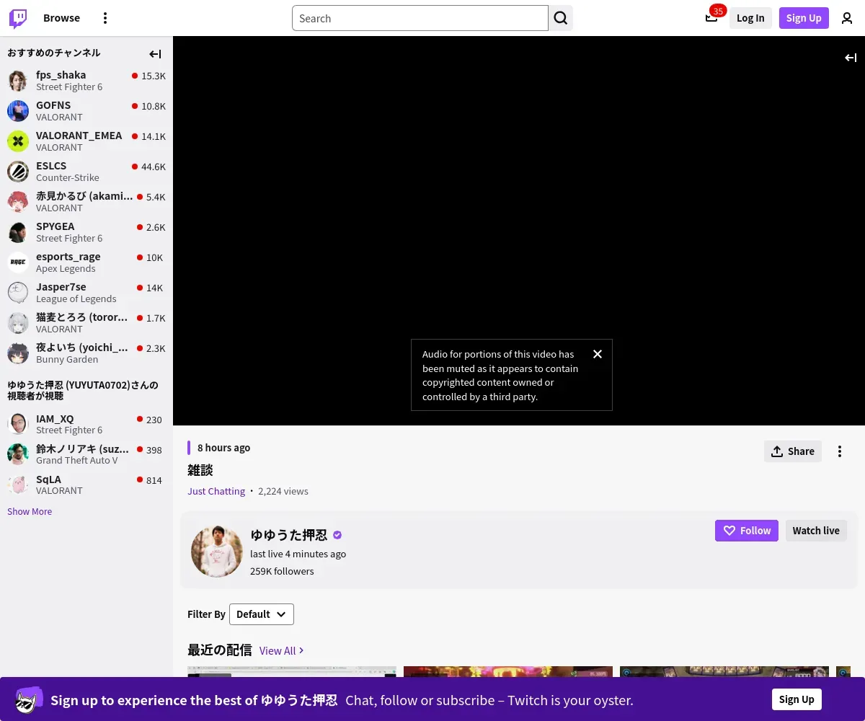This screenshot has height=721, width=865.
Task: Click the SqLA channel avatar
Action: (18, 485)
